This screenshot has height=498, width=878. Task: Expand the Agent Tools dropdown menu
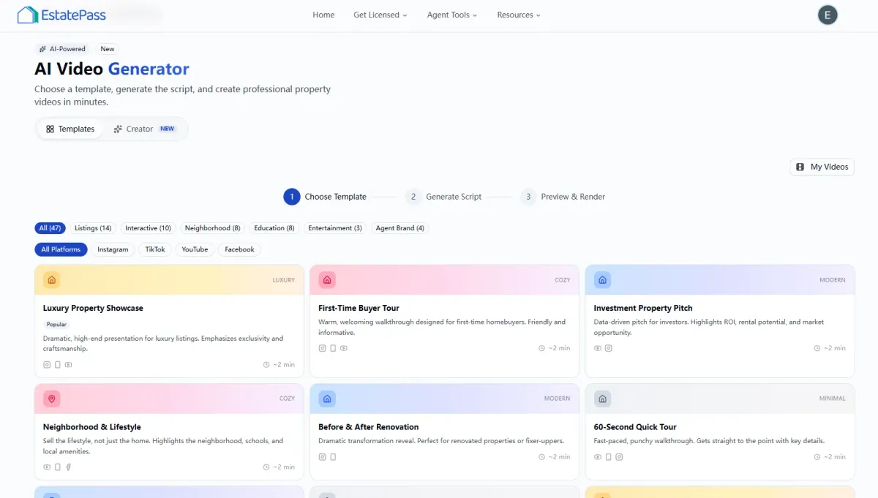click(451, 15)
